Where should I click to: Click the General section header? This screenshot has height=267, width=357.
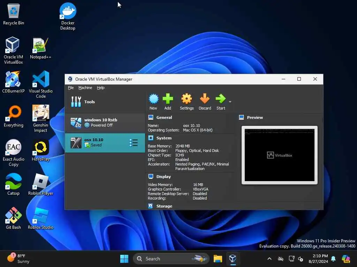pos(164,118)
